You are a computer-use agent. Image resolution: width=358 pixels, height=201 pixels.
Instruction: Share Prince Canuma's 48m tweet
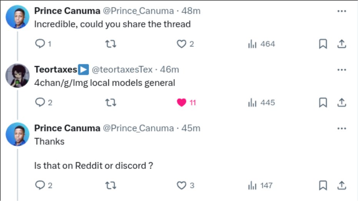click(x=341, y=44)
